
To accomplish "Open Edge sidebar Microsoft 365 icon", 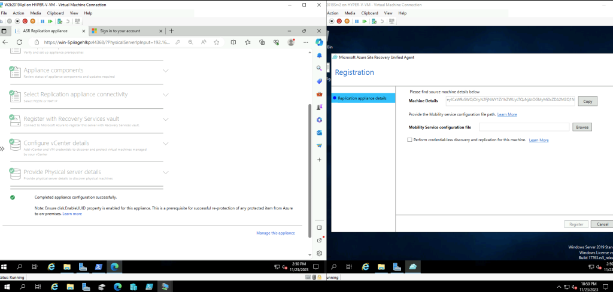I will point(320,120).
